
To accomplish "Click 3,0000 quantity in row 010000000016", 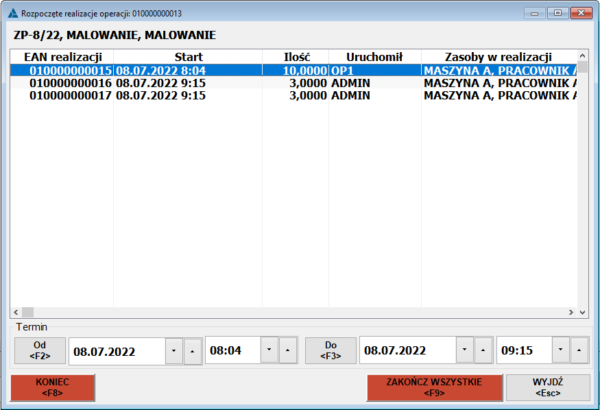I will point(296,83).
